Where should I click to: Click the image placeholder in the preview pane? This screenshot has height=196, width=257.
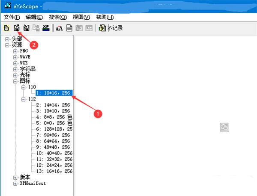tap(224, 127)
